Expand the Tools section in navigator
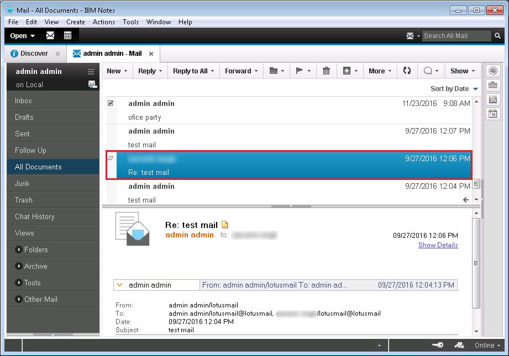This screenshot has width=509, height=356. coord(18,283)
